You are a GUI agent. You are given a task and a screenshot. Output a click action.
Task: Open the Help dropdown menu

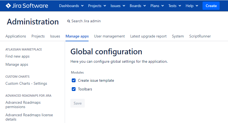tap(192, 6)
